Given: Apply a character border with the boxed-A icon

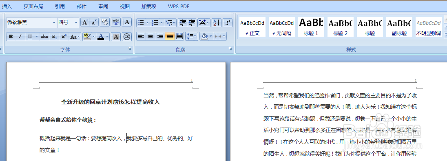Looking at the screenshot, I should tap(126, 22).
